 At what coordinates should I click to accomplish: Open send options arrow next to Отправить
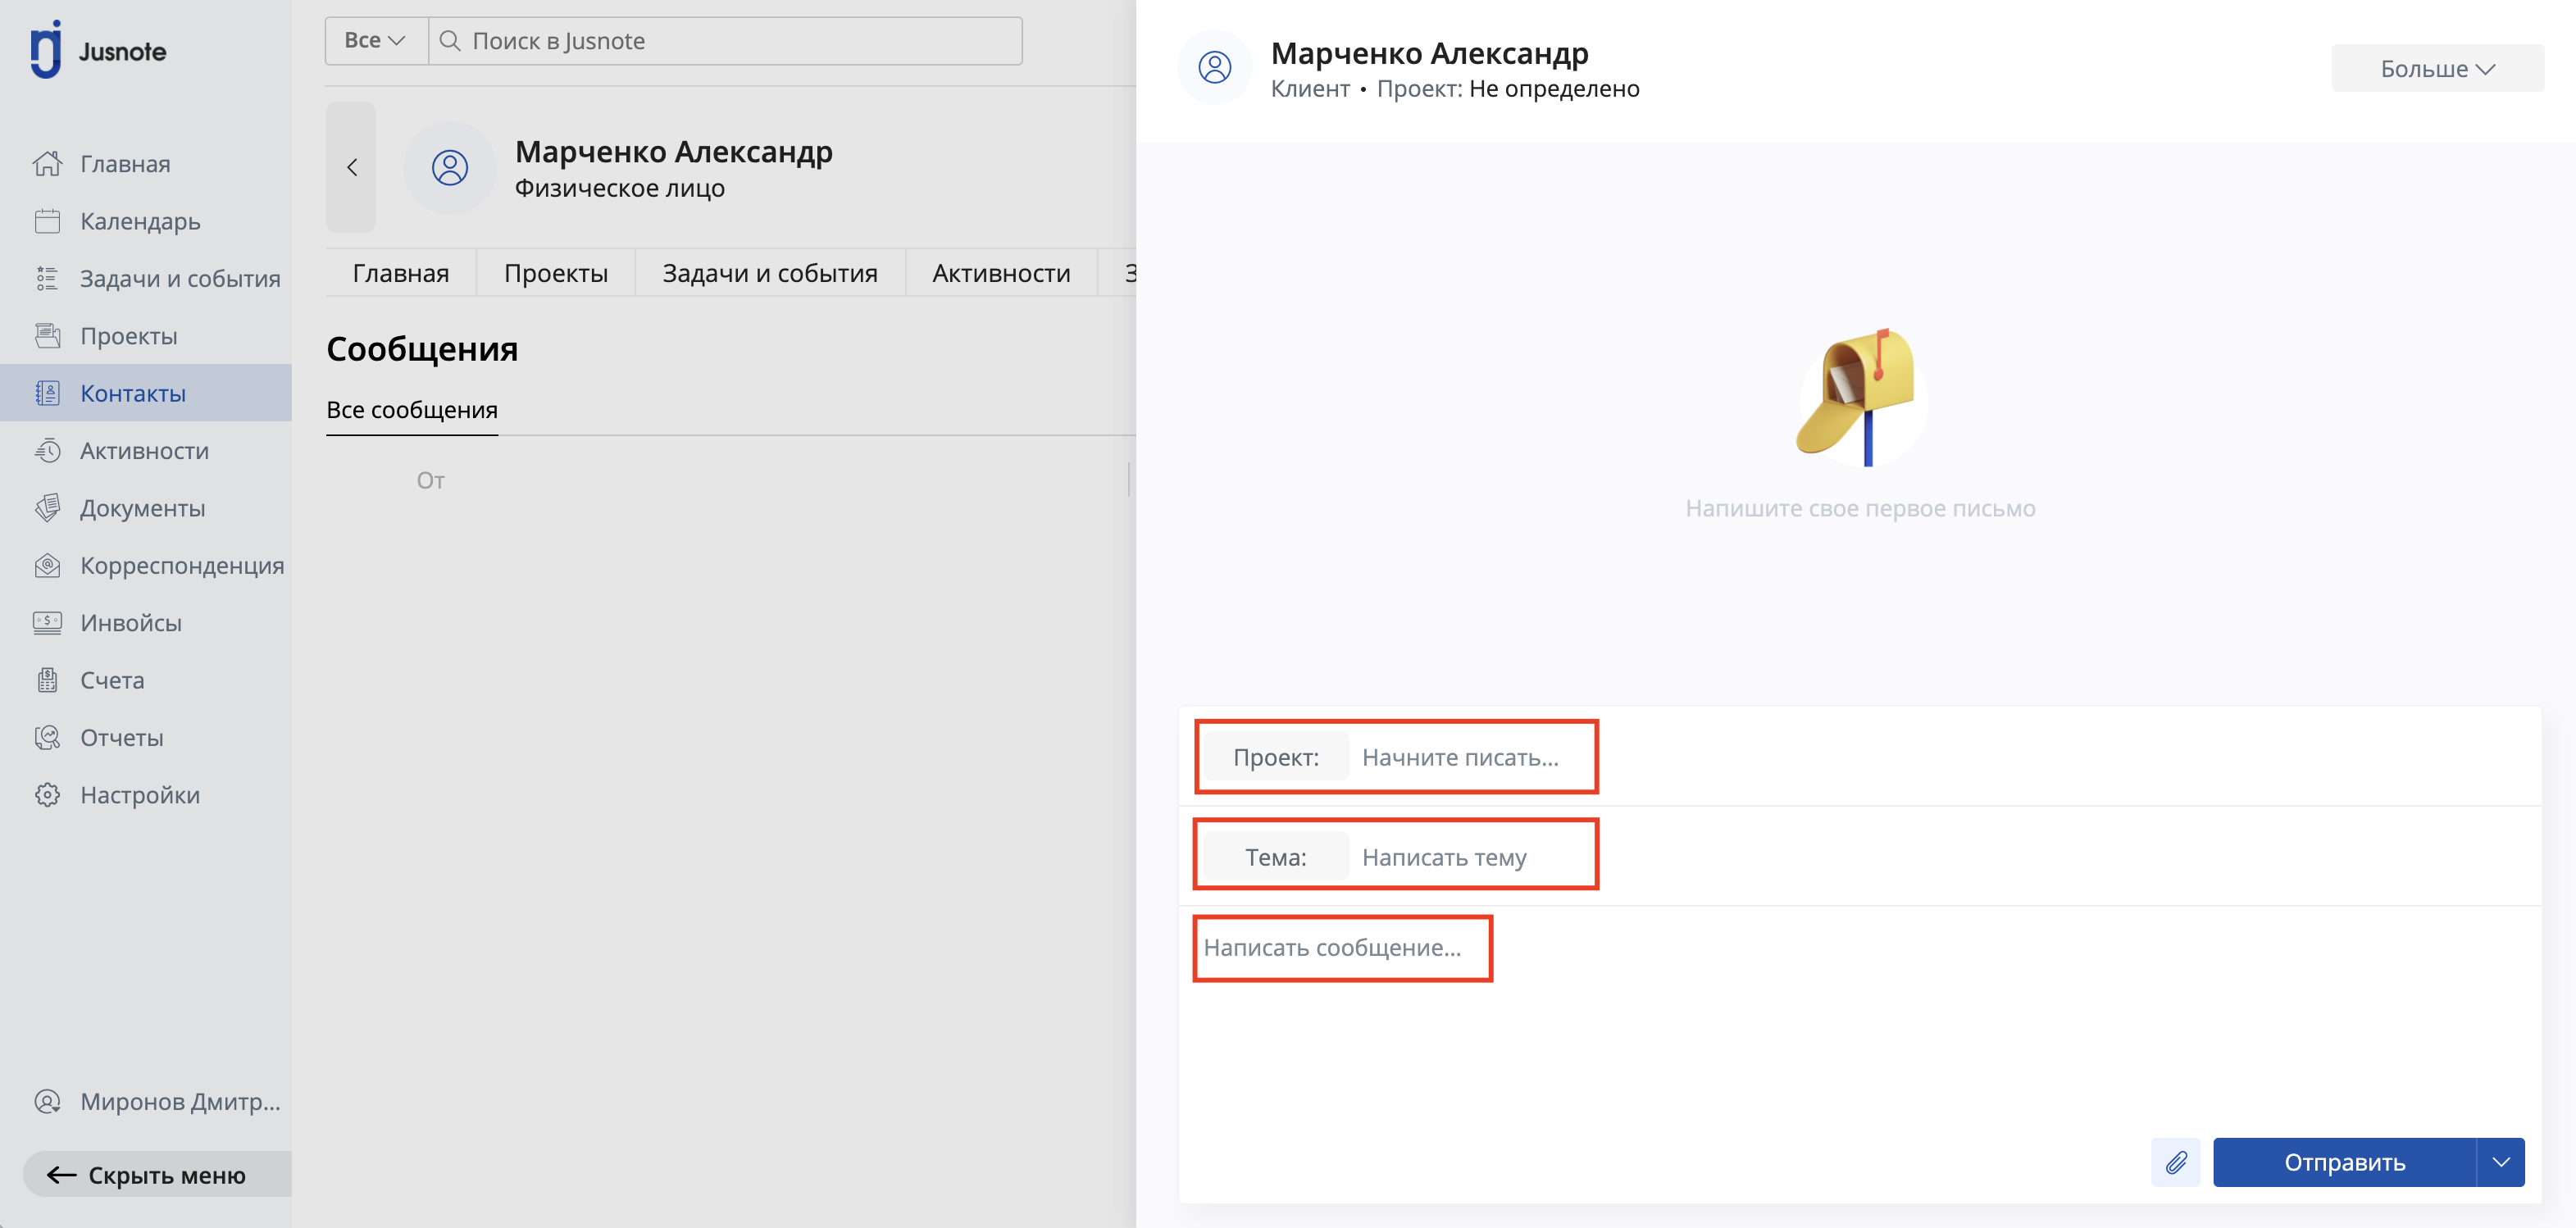tap(2501, 1162)
